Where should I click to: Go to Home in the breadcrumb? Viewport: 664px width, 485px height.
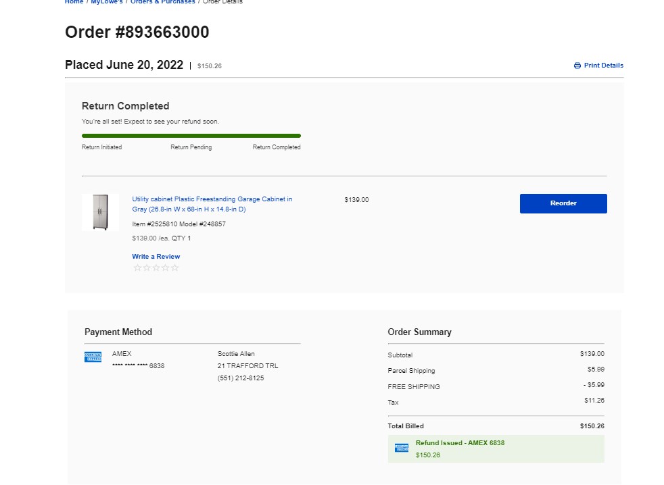[x=74, y=2]
